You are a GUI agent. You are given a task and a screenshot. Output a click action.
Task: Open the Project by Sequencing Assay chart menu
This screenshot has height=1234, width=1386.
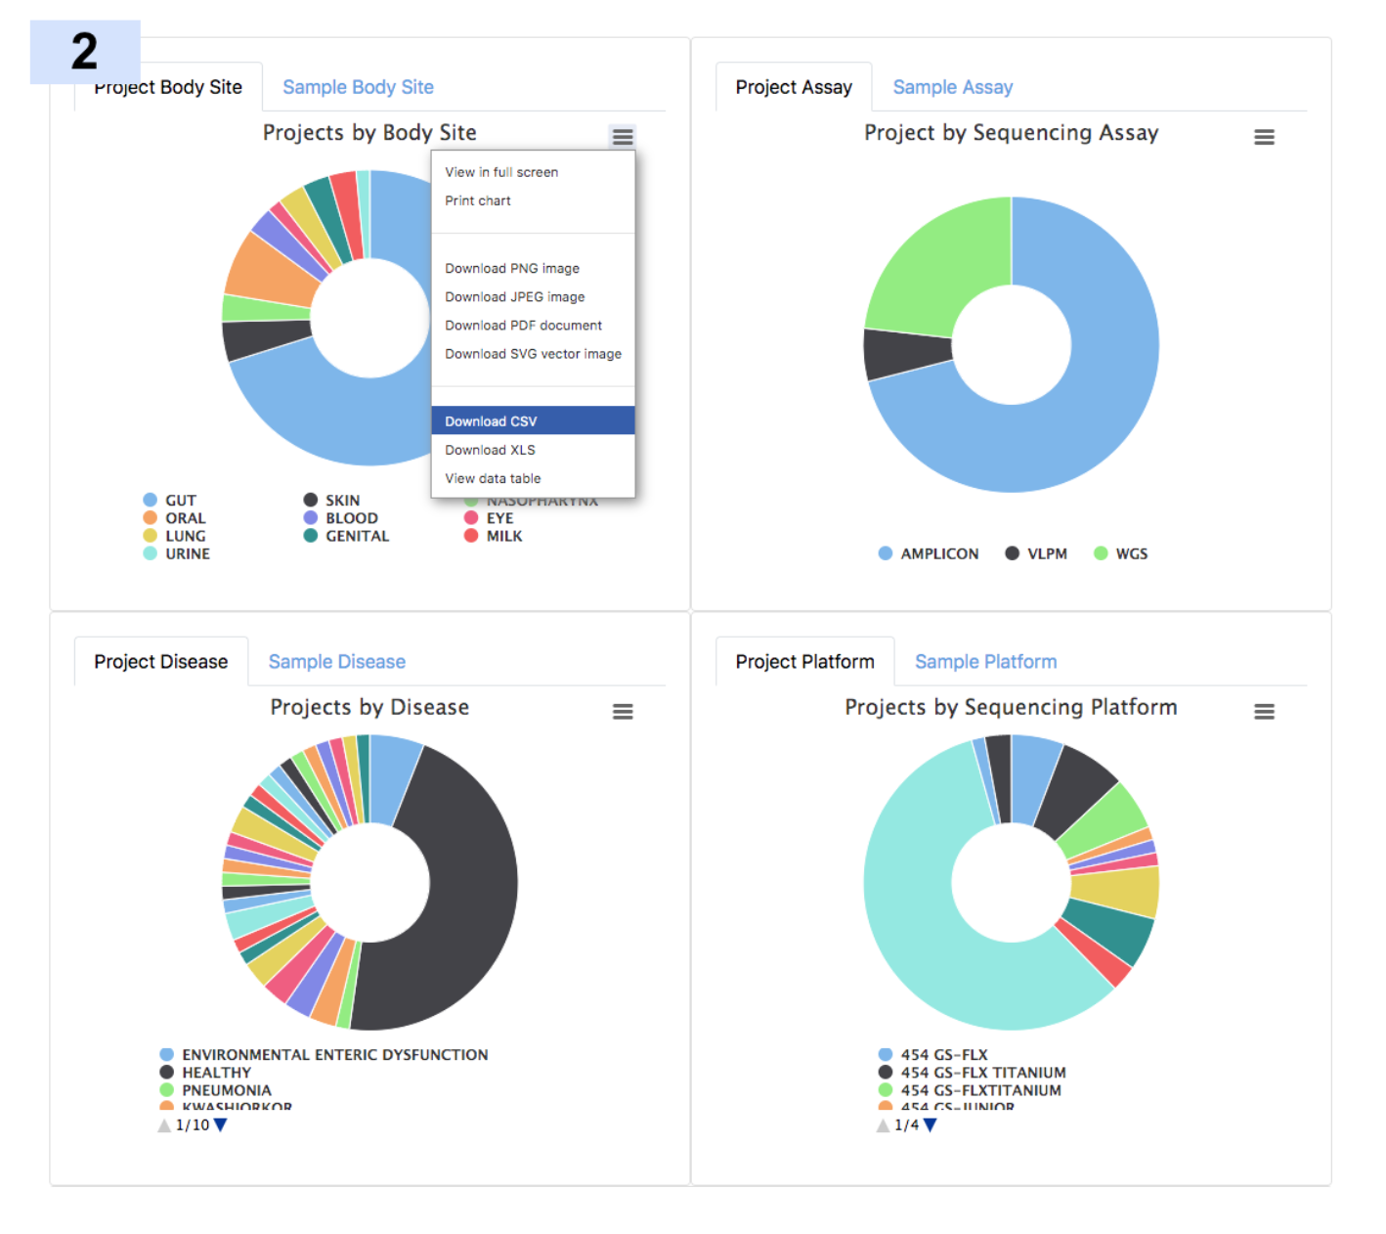[1264, 137]
